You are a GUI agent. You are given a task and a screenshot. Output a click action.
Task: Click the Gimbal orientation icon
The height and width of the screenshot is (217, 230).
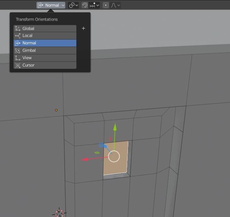18,51
